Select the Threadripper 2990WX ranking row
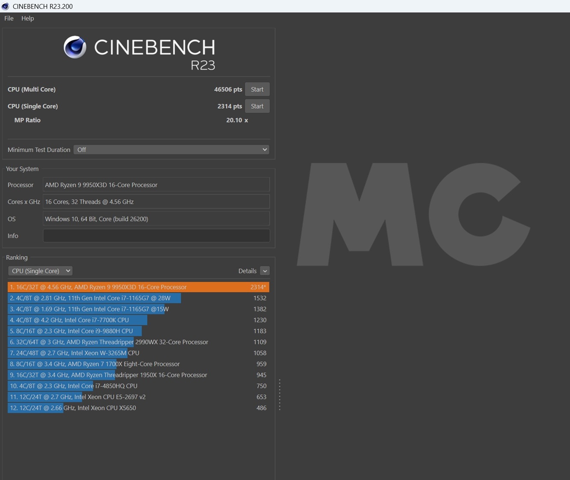This screenshot has height=480, width=570. pyautogui.click(x=138, y=342)
